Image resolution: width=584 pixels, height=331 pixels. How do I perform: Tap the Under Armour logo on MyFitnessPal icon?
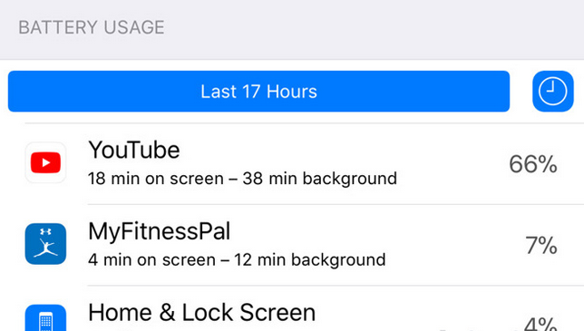pyautogui.click(x=45, y=232)
